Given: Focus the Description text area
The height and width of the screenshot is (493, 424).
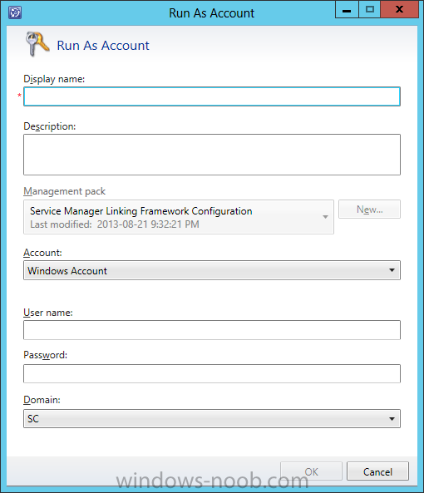Looking at the screenshot, I should 212,155.
